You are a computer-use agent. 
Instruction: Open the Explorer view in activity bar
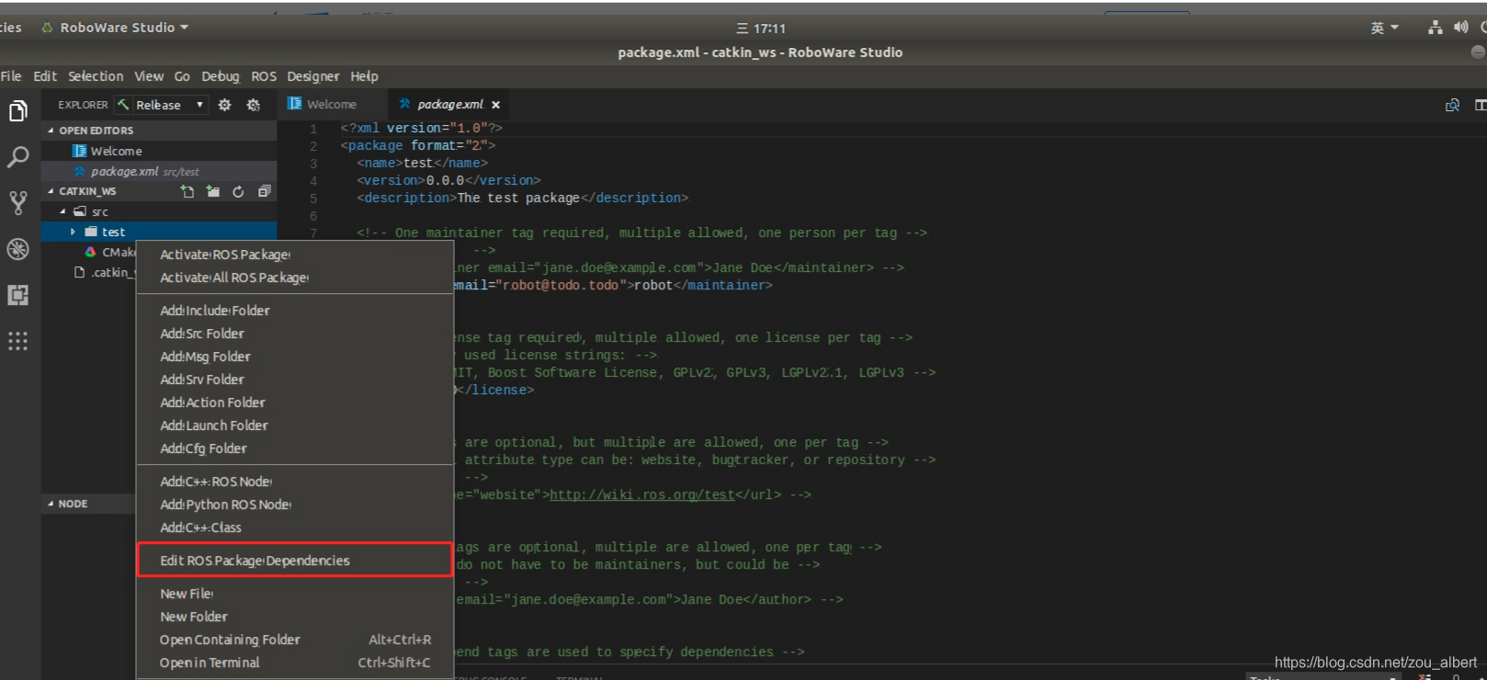coord(18,111)
